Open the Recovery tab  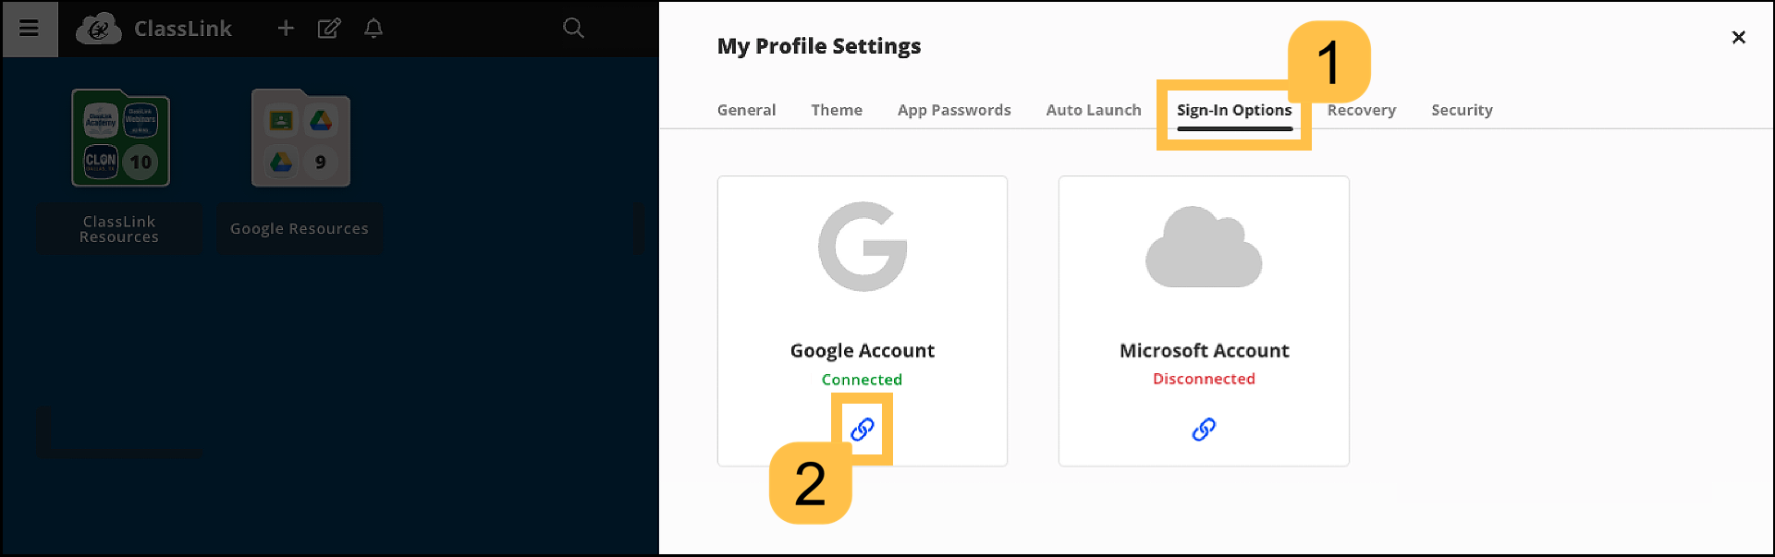(1362, 110)
